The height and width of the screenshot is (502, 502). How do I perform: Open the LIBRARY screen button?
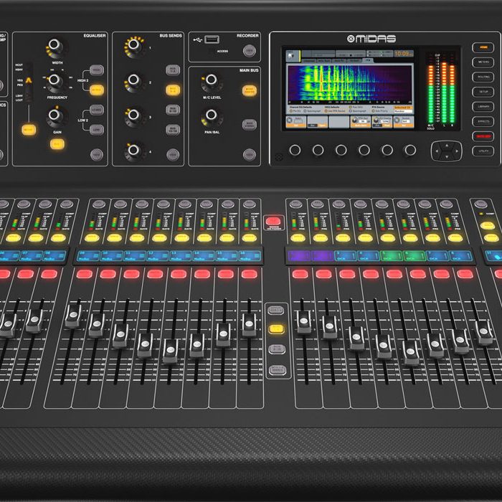point(483,107)
